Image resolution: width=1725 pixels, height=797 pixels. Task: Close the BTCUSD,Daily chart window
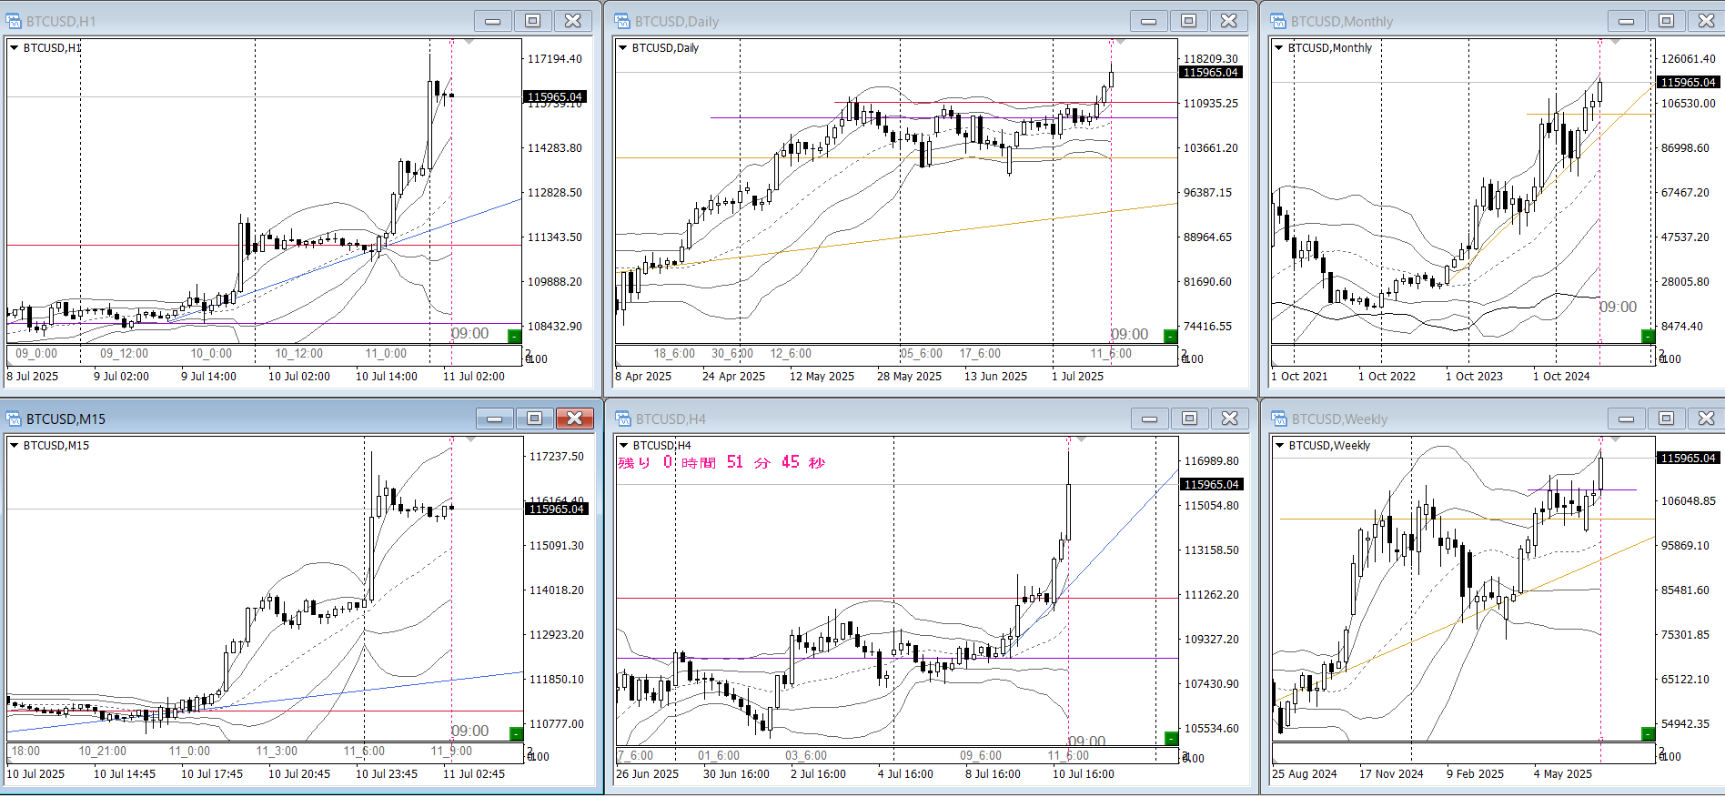pyautogui.click(x=1229, y=21)
